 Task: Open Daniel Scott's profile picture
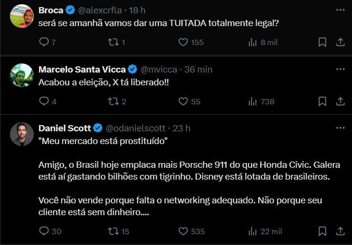click(22, 134)
